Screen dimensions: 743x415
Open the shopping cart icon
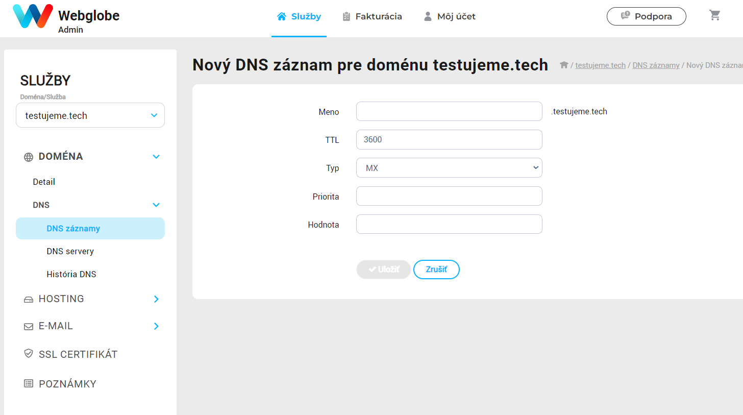point(715,15)
